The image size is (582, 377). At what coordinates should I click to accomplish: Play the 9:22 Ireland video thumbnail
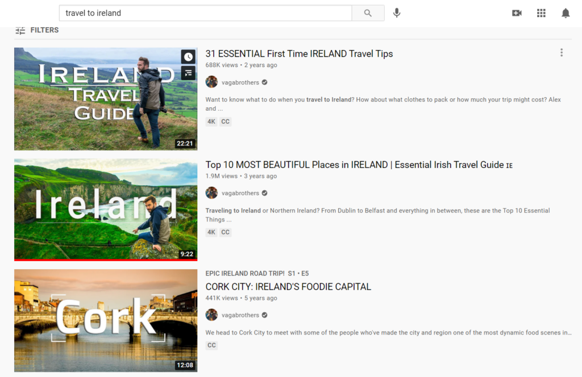[106, 210]
